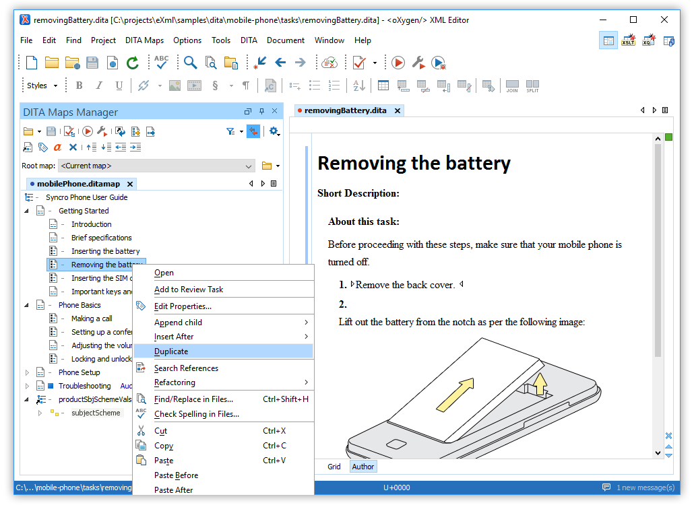
Task: Open the Root map combo box
Action: [157, 166]
